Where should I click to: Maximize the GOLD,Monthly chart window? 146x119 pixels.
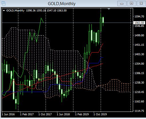(x=131, y=4)
